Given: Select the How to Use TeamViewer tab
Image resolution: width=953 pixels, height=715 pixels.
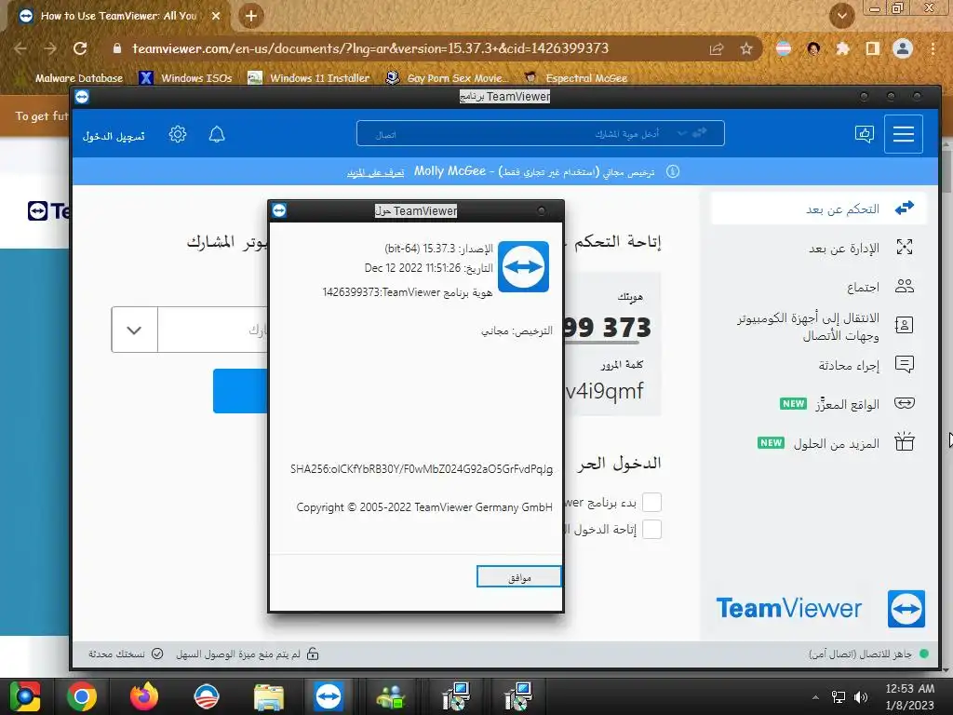Looking at the screenshot, I should click(x=118, y=16).
